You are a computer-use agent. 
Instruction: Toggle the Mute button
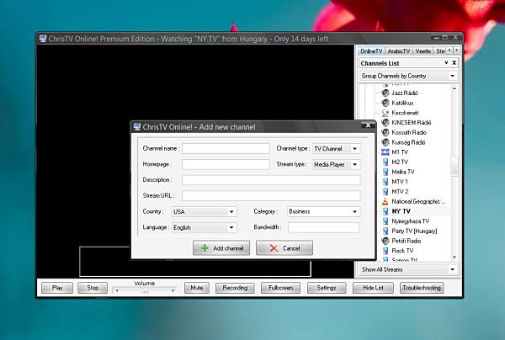[x=197, y=288]
